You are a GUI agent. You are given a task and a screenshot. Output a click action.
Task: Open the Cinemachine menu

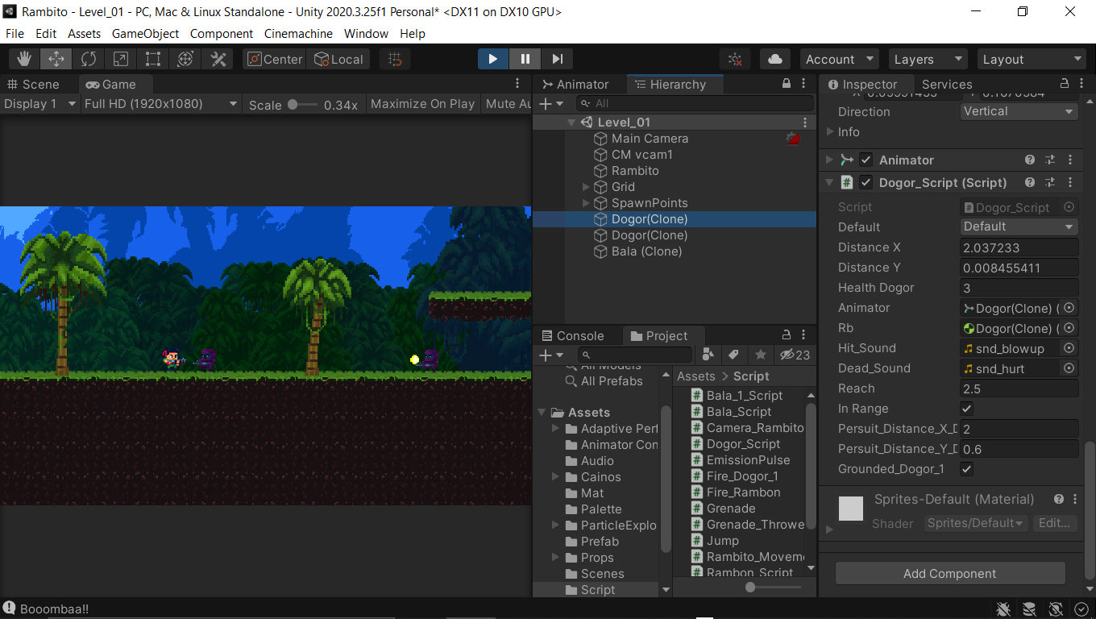298,34
